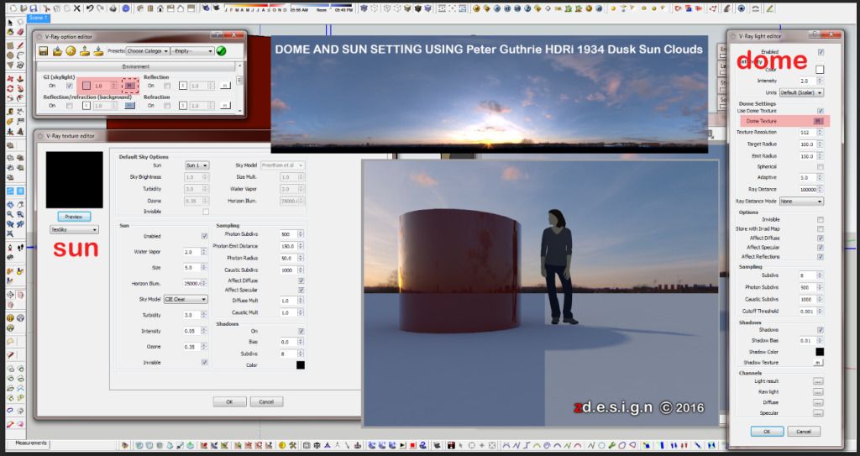
Task: Click the walking footprints tool in left toolbar
Action: click(20, 248)
